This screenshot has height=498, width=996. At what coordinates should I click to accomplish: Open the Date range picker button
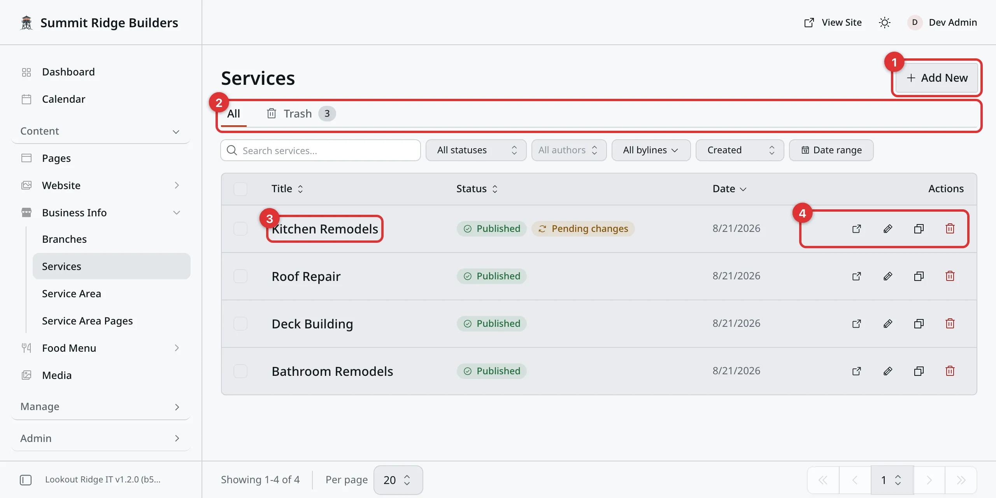[x=831, y=150]
